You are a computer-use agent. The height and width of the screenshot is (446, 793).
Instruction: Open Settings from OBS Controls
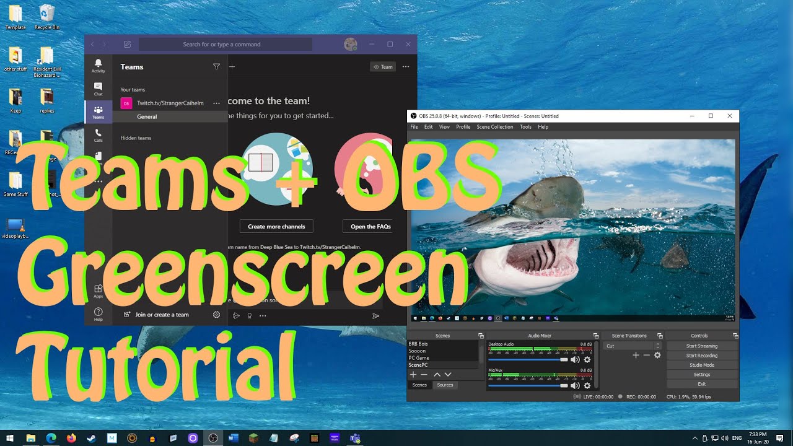coord(702,375)
